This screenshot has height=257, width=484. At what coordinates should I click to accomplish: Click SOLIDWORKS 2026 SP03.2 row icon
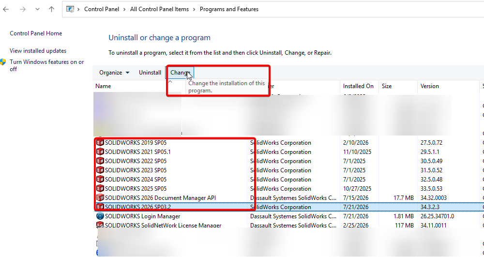pyautogui.click(x=100, y=207)
